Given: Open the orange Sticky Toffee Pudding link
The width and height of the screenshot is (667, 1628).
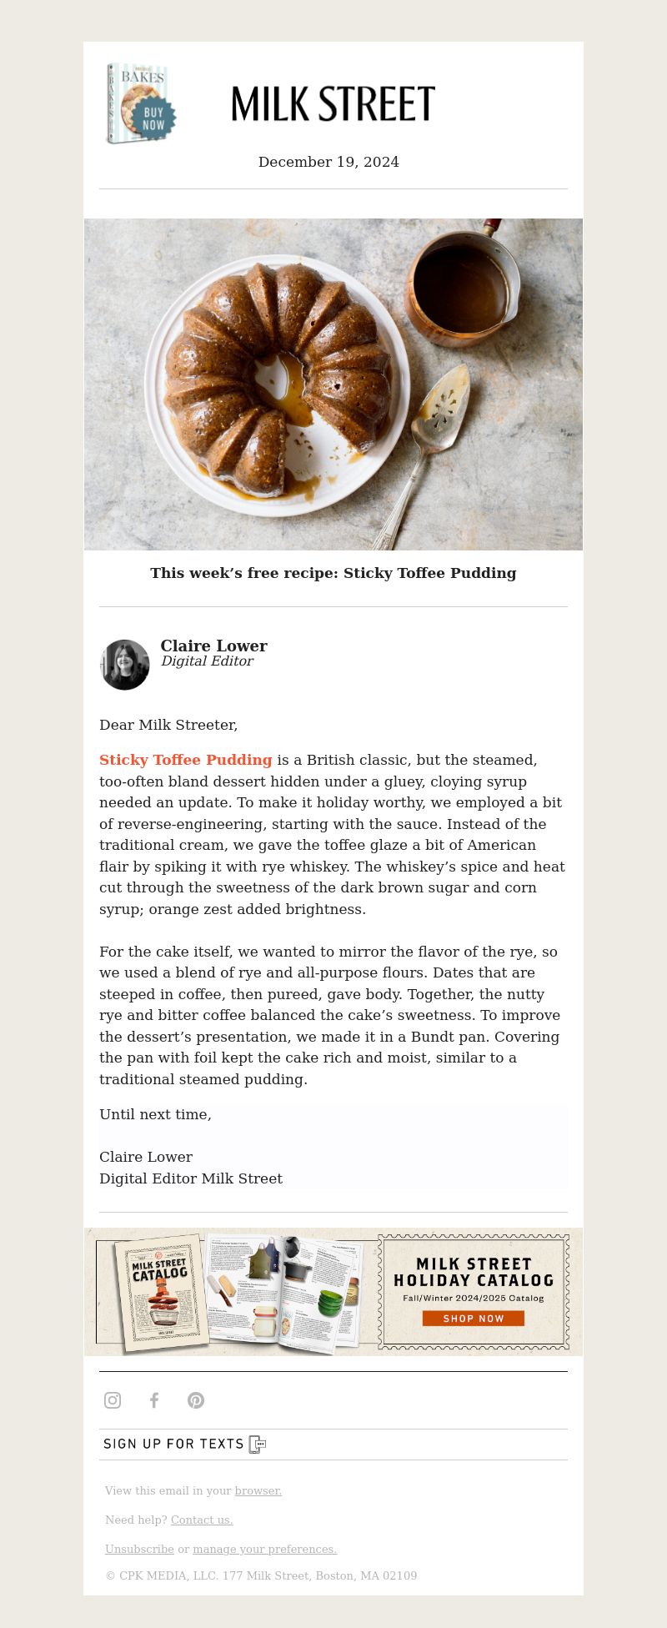Looking at the screenshot, I should pyautogui.click(x=186, y=760).
